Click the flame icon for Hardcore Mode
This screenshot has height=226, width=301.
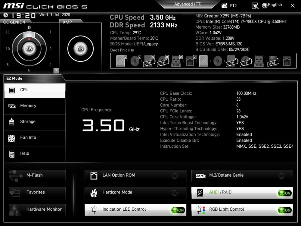94,193
